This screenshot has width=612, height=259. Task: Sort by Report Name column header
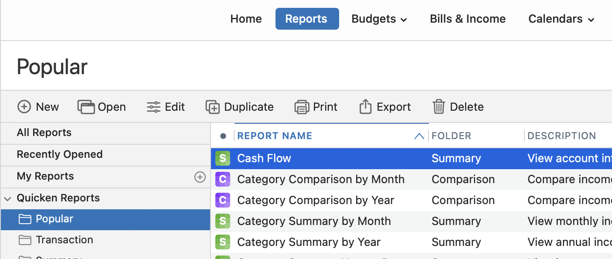[x=275, y=136]
